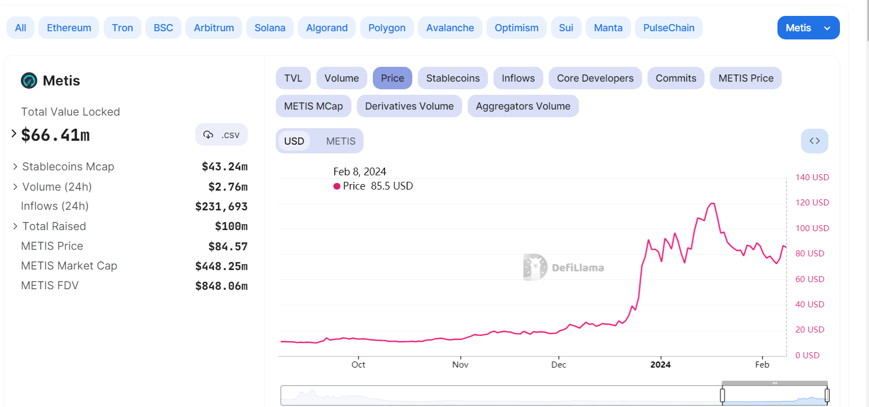Click the METIS FDV label
Image resolution: width=869 pixels, height=407 pixels.
coord(50,285)
